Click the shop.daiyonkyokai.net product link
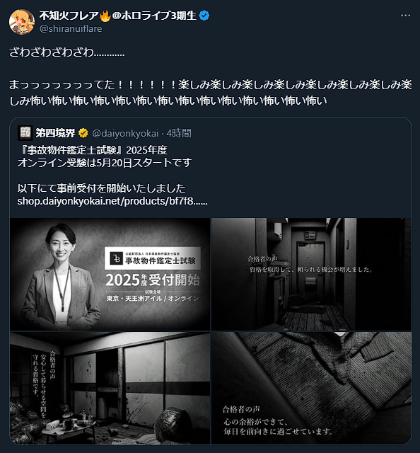The image size is (420, 453). point(112,201)
